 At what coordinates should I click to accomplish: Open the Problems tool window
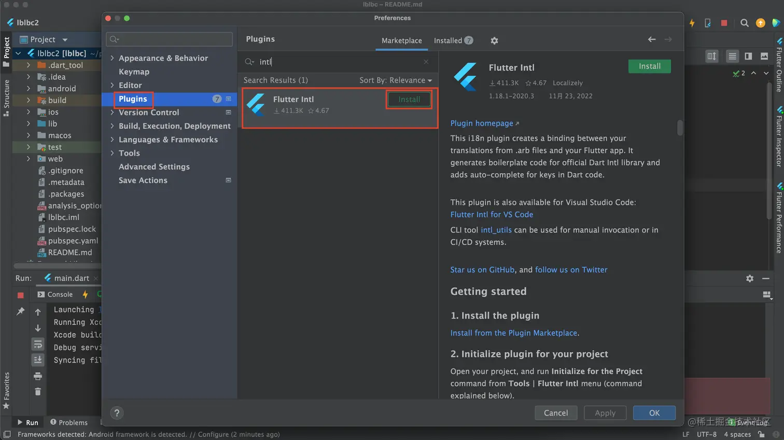69,422
